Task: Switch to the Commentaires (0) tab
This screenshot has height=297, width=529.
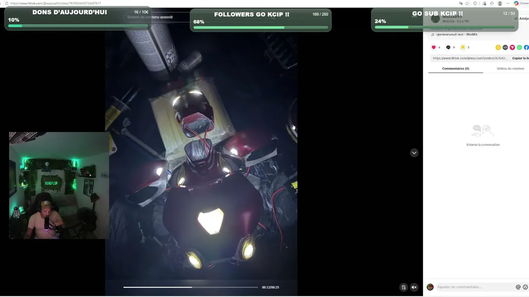Action: point(455,68)
